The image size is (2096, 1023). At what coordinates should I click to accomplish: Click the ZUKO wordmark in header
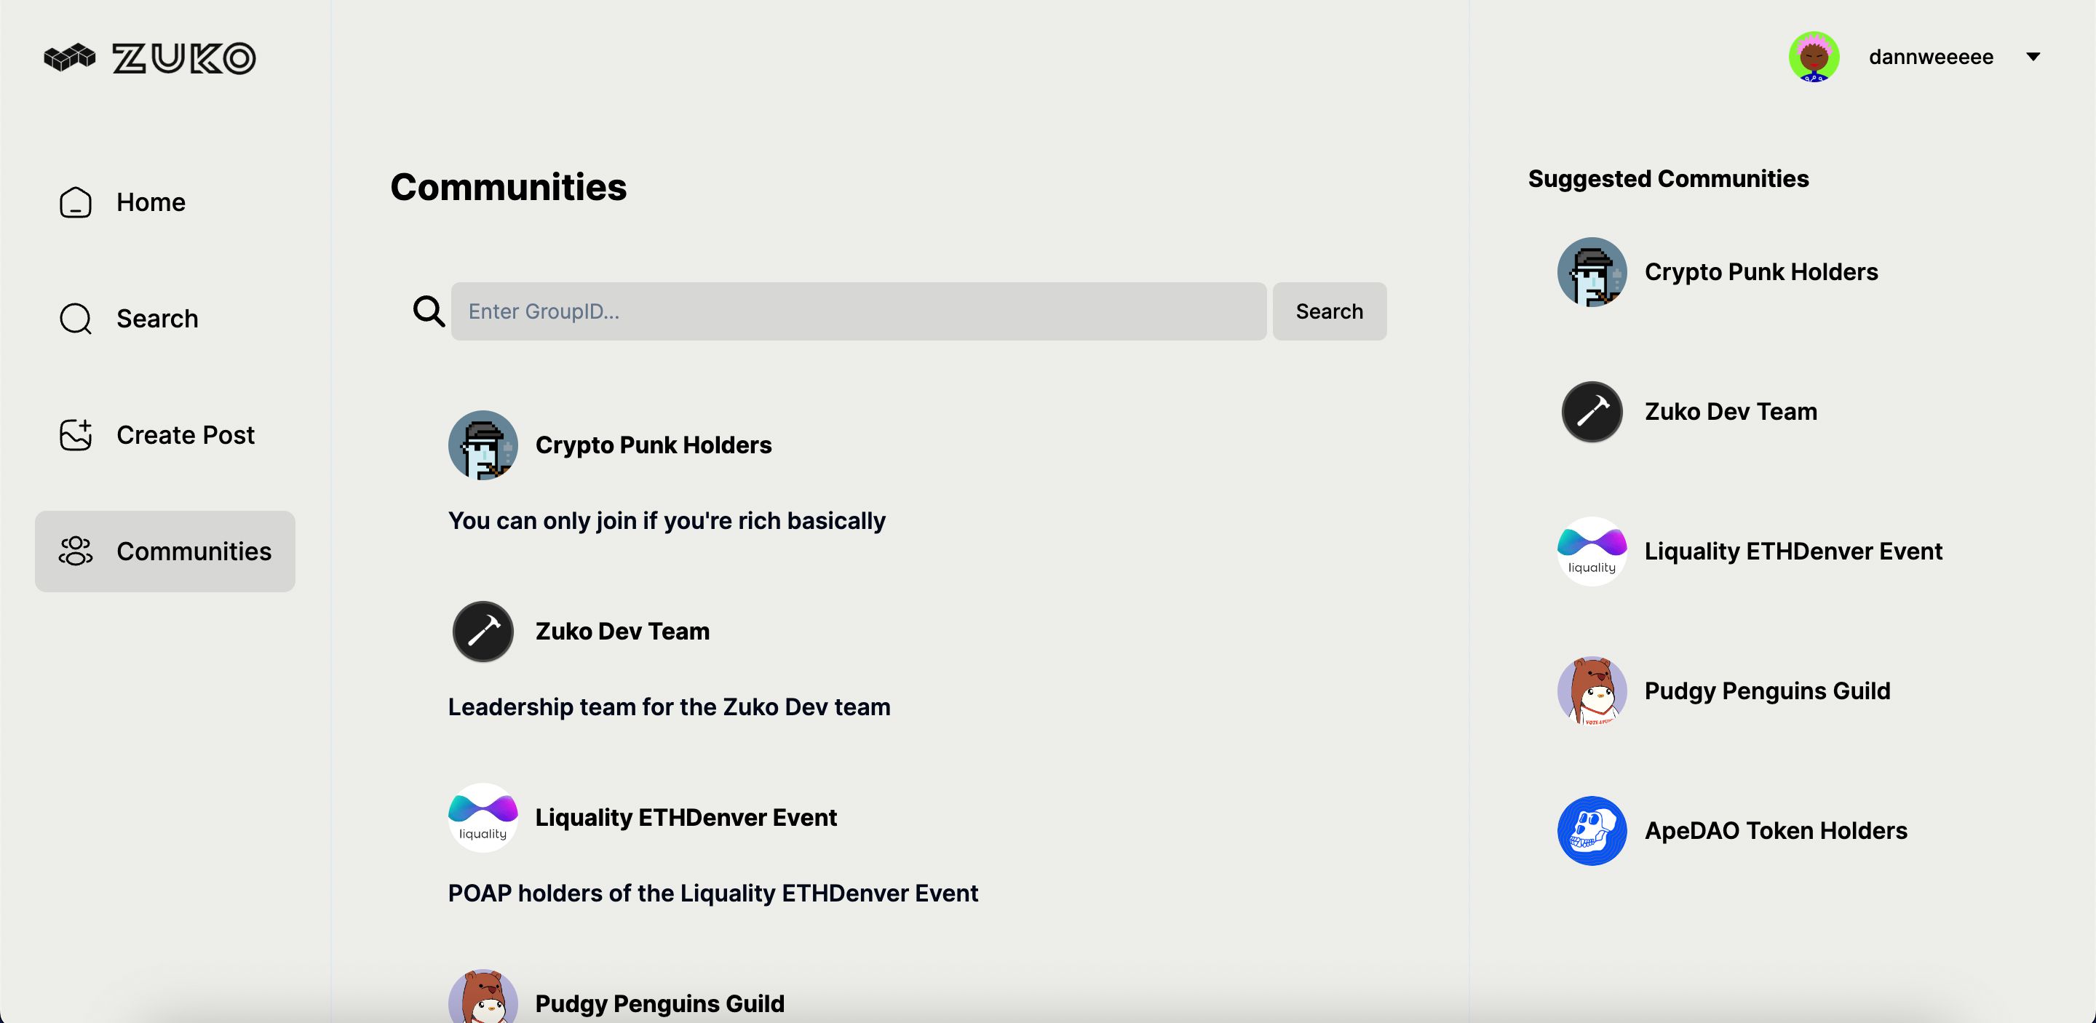(184, 58)
